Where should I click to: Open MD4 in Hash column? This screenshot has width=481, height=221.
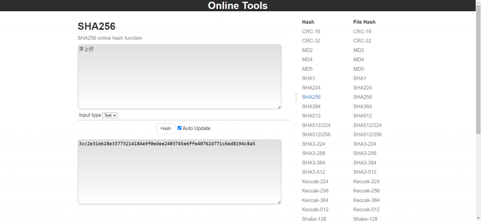pyautogui.click(x=307, y=60)
